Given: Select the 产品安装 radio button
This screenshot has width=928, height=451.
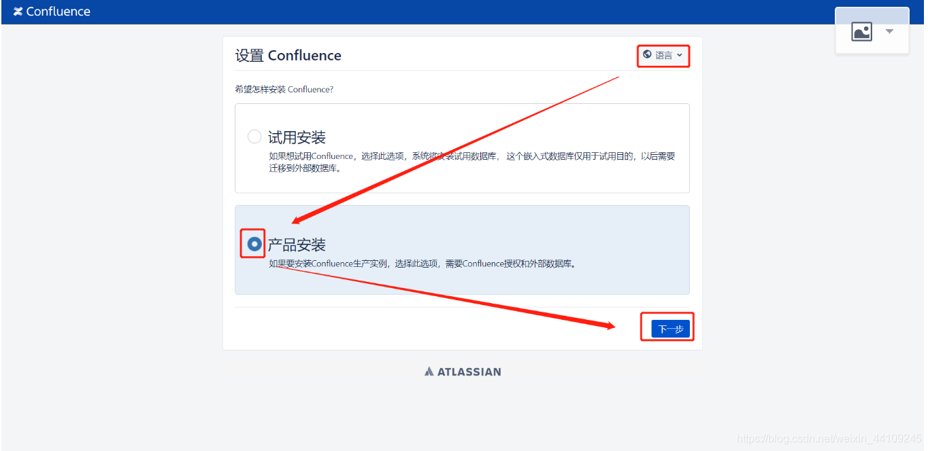Looking at the screenshot, I should (x=254, y=244).
